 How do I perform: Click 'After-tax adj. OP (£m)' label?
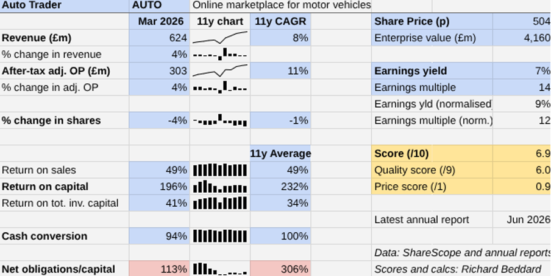click(56, 71)
